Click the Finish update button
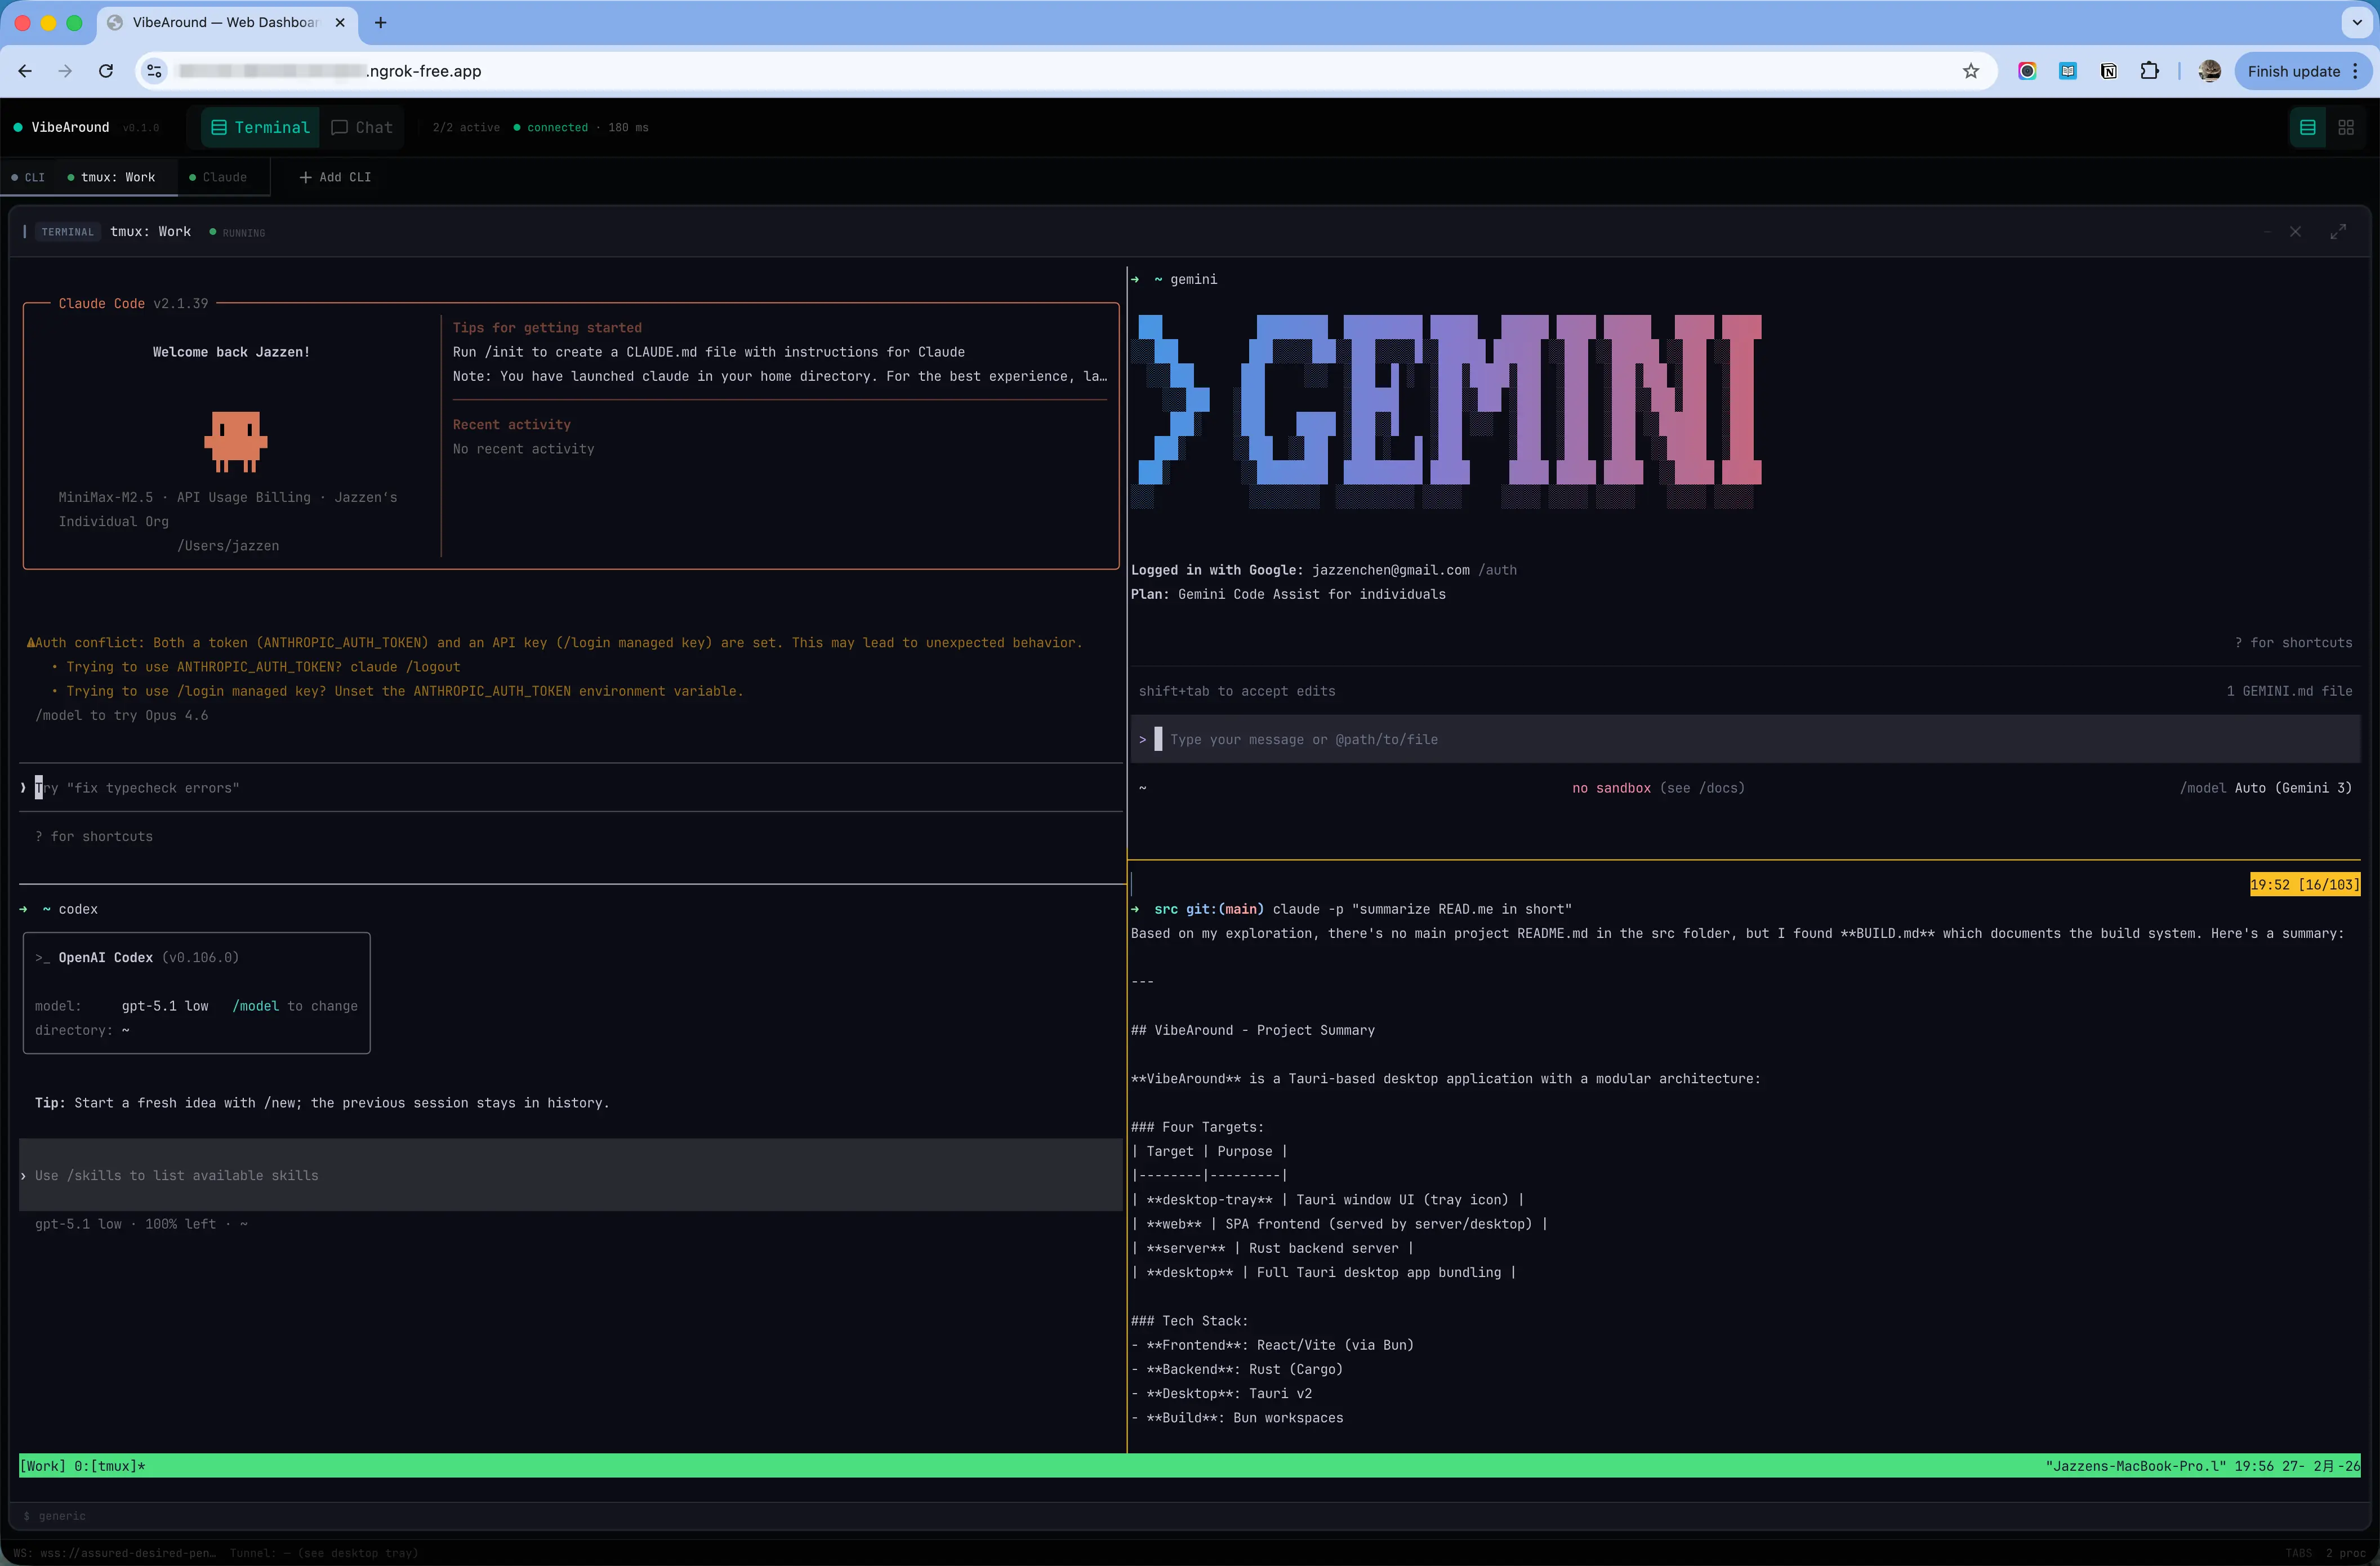This screenshot has height=1566, width=2380. pos(2292,71)
